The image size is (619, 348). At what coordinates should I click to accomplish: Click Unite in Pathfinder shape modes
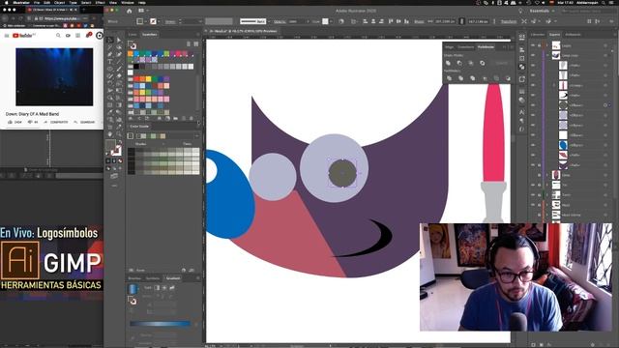(448, 63)
